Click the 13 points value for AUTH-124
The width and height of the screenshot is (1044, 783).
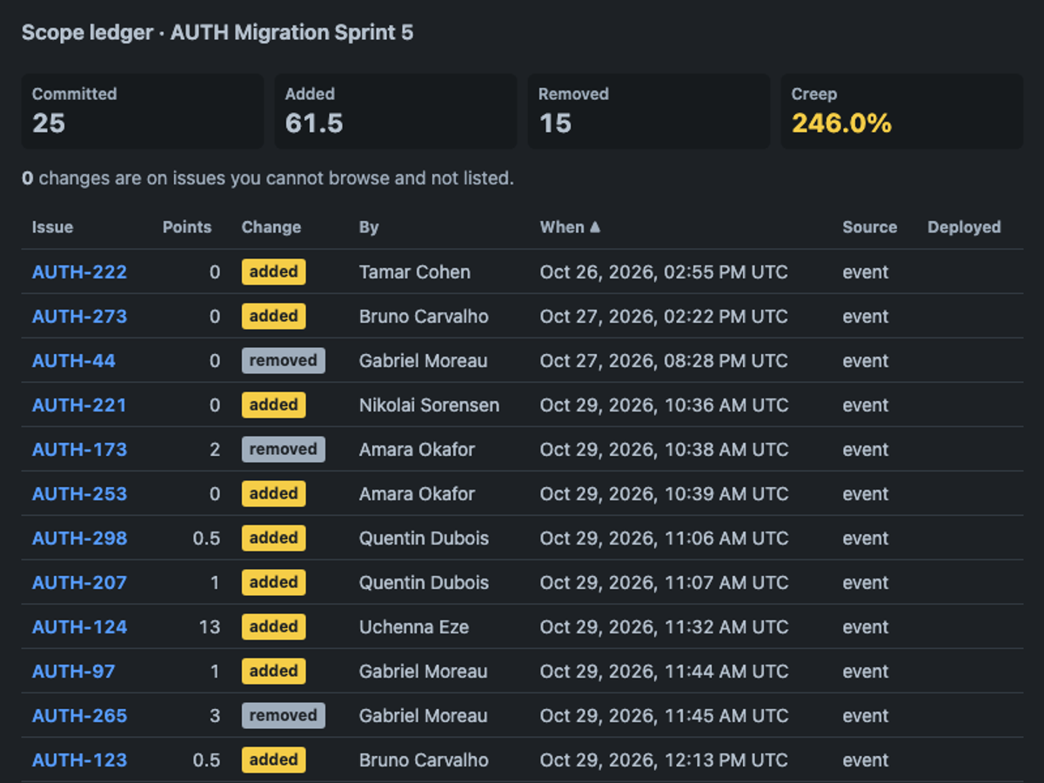tap(210, 627)
